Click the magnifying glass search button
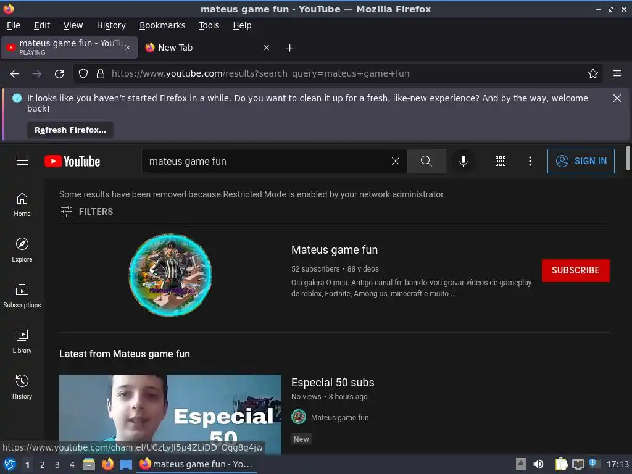 pyautogui.click(x=426, y=161)
